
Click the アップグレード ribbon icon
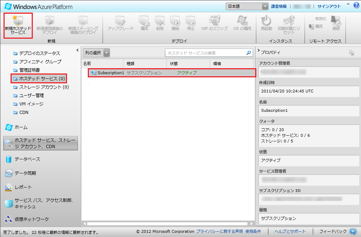click(121, 21)
